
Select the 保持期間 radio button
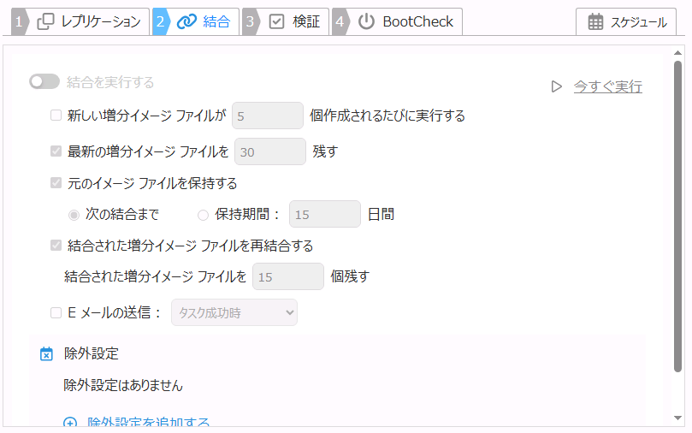coord(203,215)
